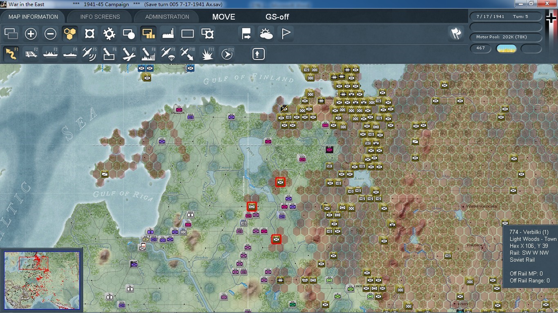Switch to the MAP INFORMATION tab

[33, 17]
